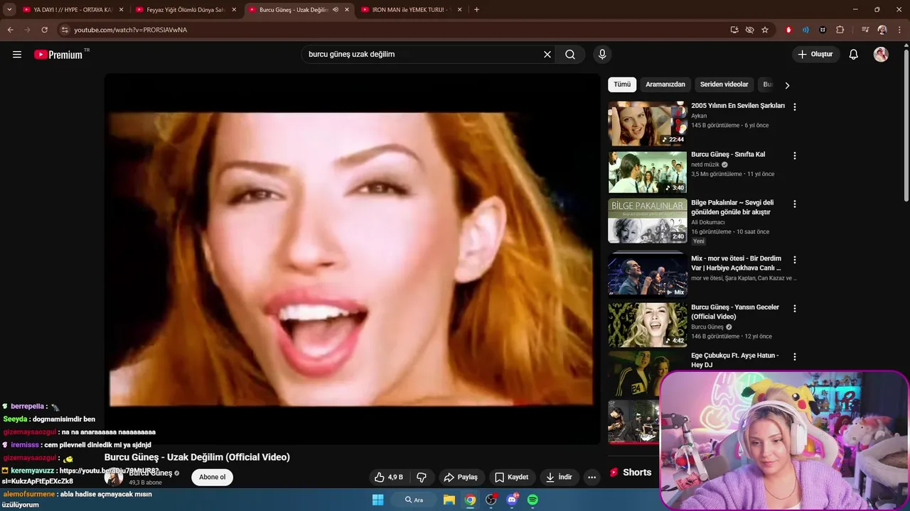Mute tab via speaker icon on Burcu Güneş tab
910x511 pixels.
(x=336, y=10)
